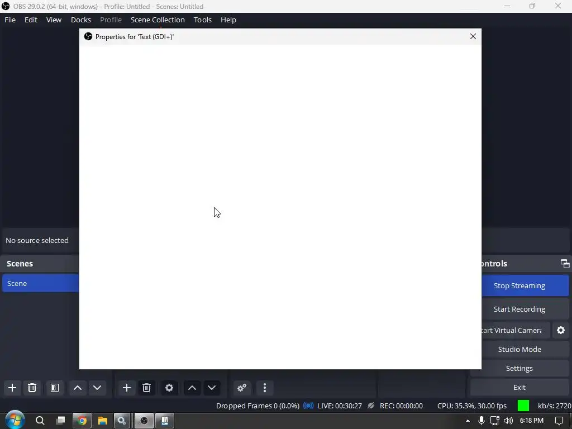
Task: Open taskbar search magnifier
Action: tap(40, 421)
